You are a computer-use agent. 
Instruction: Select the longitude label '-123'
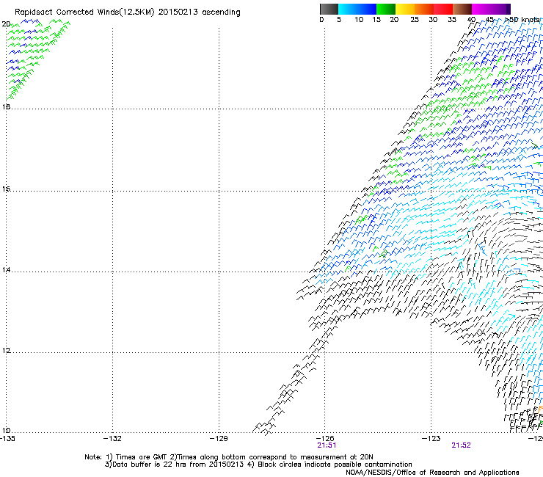[431, 439]
